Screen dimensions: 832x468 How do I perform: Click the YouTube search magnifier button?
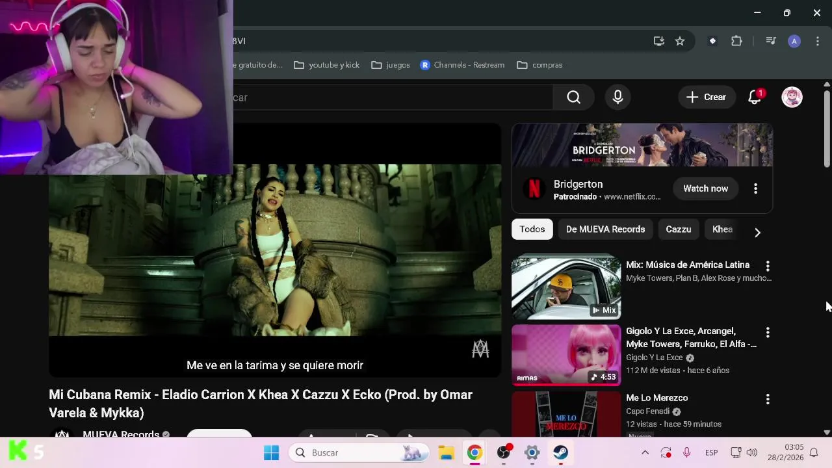(573, 97)
